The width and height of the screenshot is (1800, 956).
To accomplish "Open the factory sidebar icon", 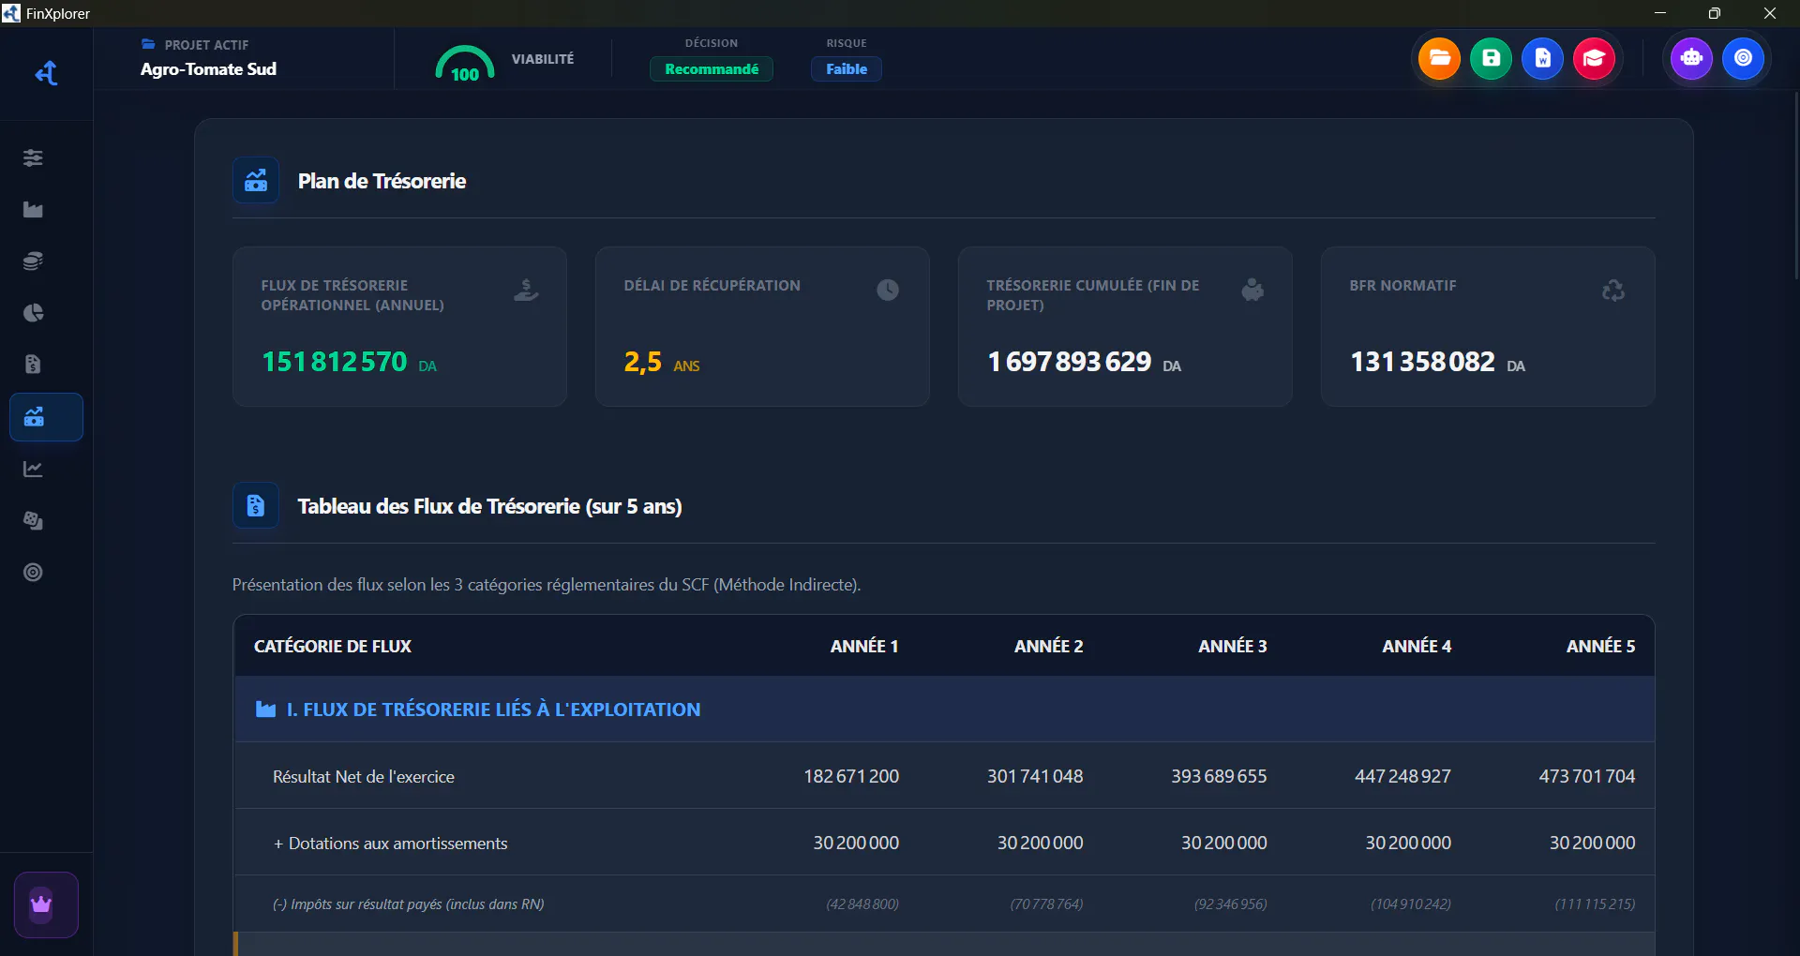I will pos(33,209).
